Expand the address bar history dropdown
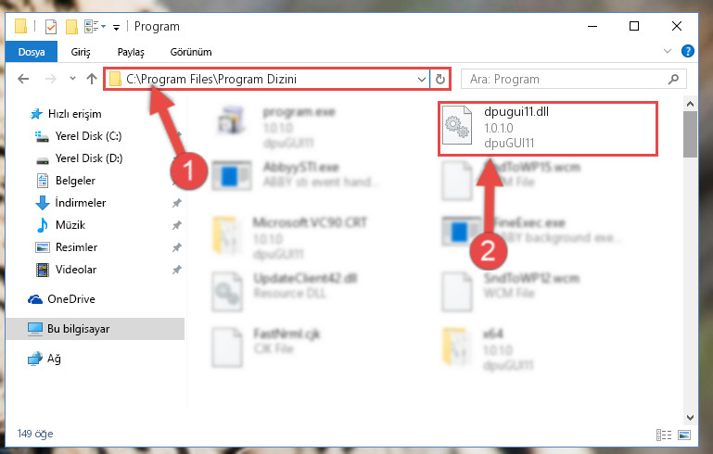Image resolution: width=713 pixels, height=454 pixels. click(x=422, y=79)
